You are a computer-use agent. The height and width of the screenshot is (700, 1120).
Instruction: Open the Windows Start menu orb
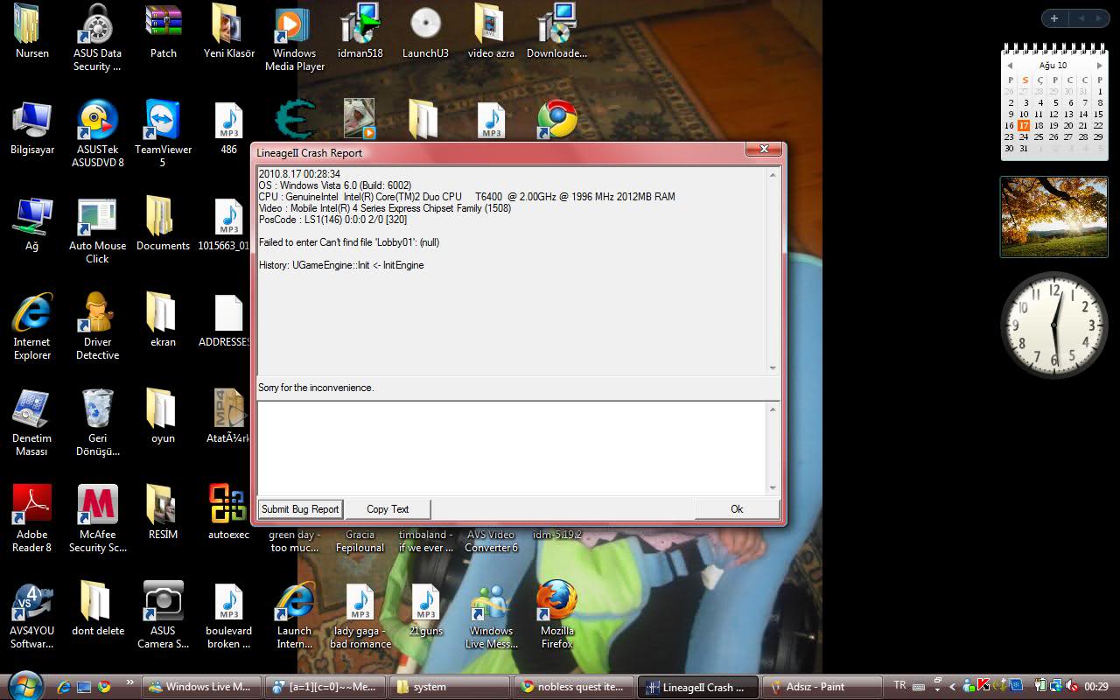click(x=24, y=685)
